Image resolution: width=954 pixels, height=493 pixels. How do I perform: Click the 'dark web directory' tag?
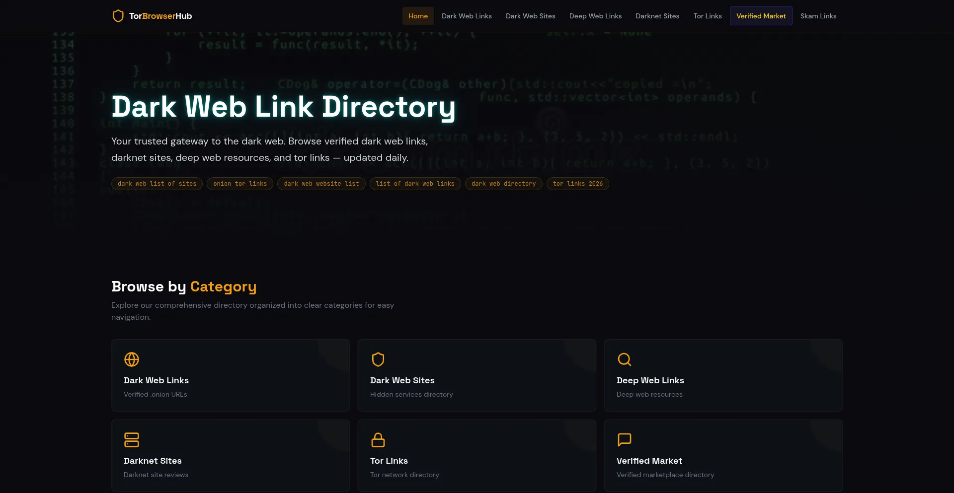tap(504, 184)
